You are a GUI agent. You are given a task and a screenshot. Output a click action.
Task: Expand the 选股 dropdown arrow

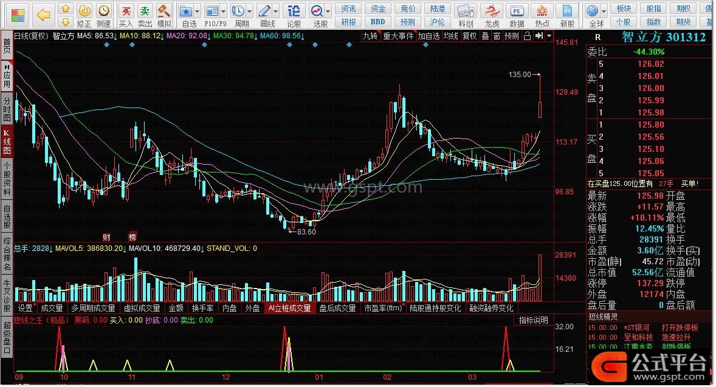[328, 11]
